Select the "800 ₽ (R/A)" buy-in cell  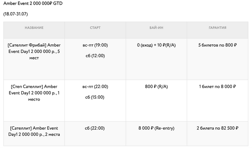click(x=156, y=86)
